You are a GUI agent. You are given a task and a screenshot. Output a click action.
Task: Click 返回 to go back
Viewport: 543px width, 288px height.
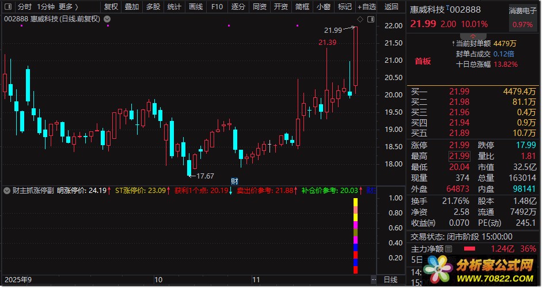pyautogui.click(x=392, y=6)
